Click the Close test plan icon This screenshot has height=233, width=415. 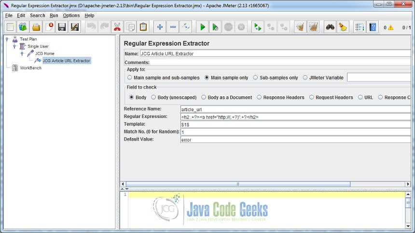point(49,27)
